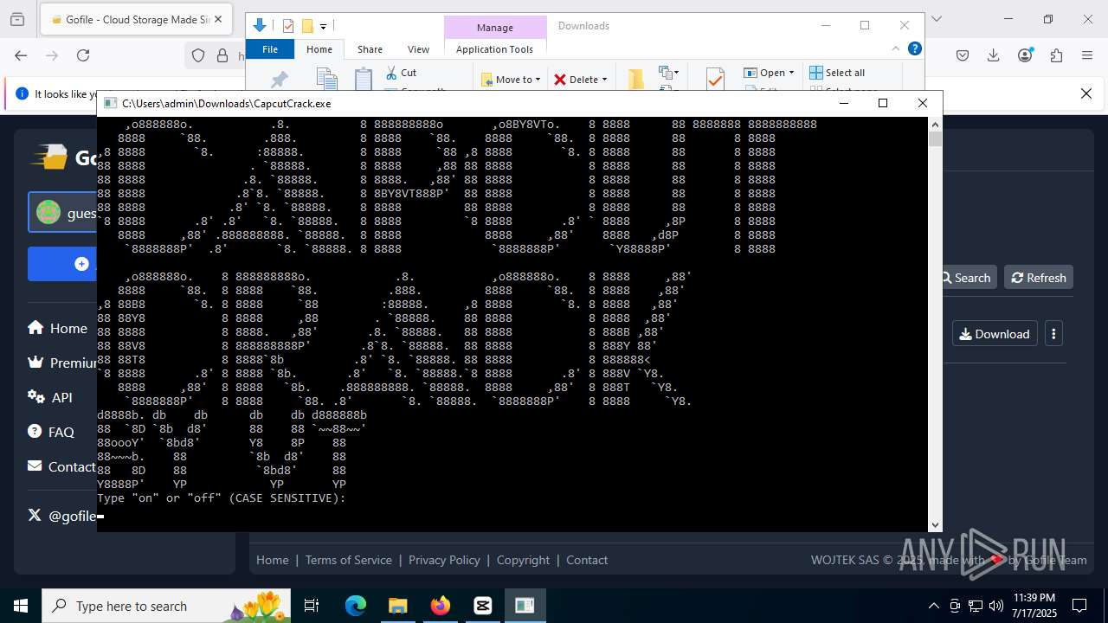The image size is (1108, 623).
Task: Click the console window title icon
Action: [110, 103]
